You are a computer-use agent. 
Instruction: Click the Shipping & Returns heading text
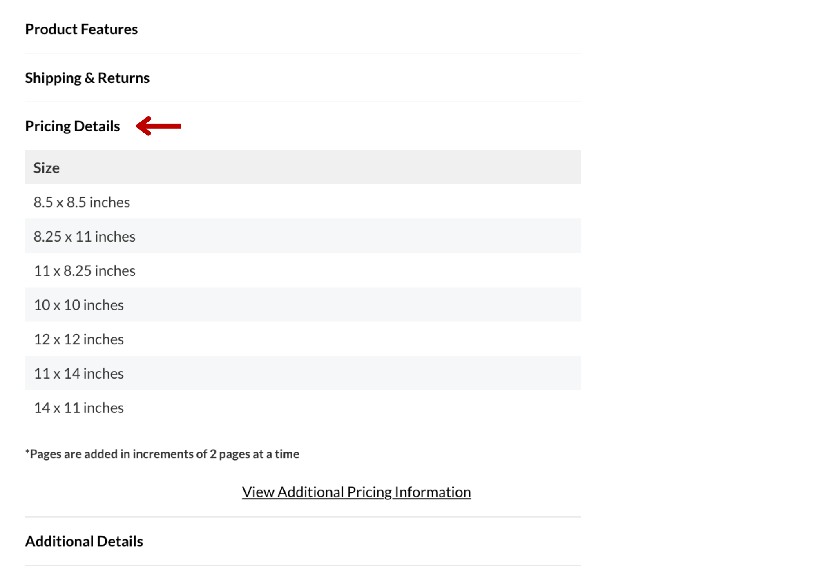(x=87, y=77)
